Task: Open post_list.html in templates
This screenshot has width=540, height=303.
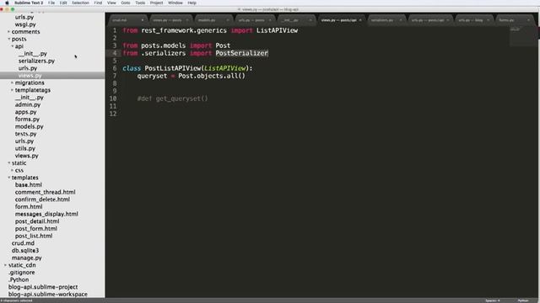Action: point(34,236)
